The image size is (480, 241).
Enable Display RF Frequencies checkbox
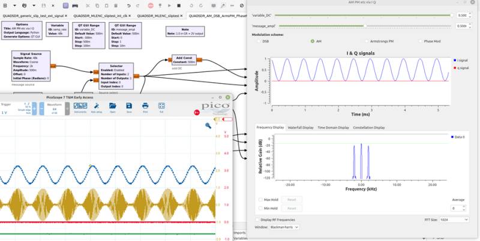pos(275,219)
